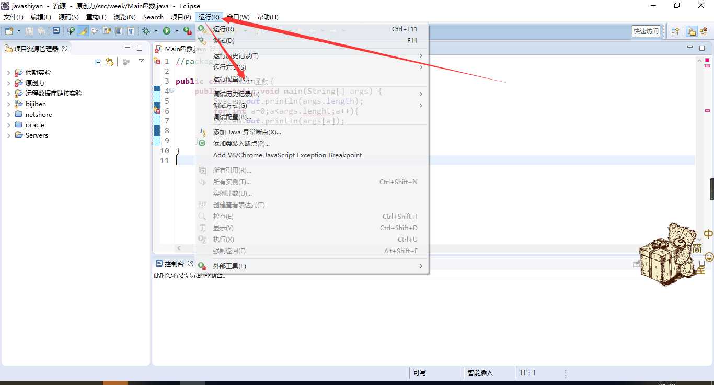Open the Search menu
The width and height of the screenshot is (714, 385).
point(153,17)
